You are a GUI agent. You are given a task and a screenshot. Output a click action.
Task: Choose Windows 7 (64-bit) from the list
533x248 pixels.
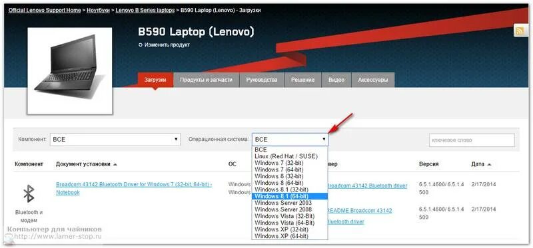tap(290, 170)
